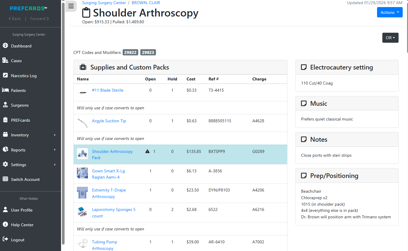Open the #11 Blade Sterile thumbnail
This screenshot has height=251, width=408.
(82, 93)
